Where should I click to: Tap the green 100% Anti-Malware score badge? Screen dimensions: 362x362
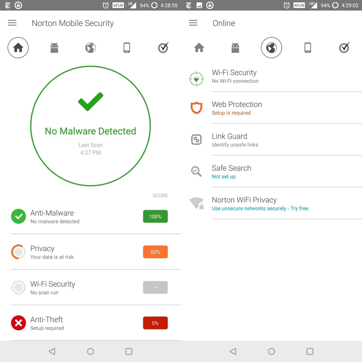(155, 216)
